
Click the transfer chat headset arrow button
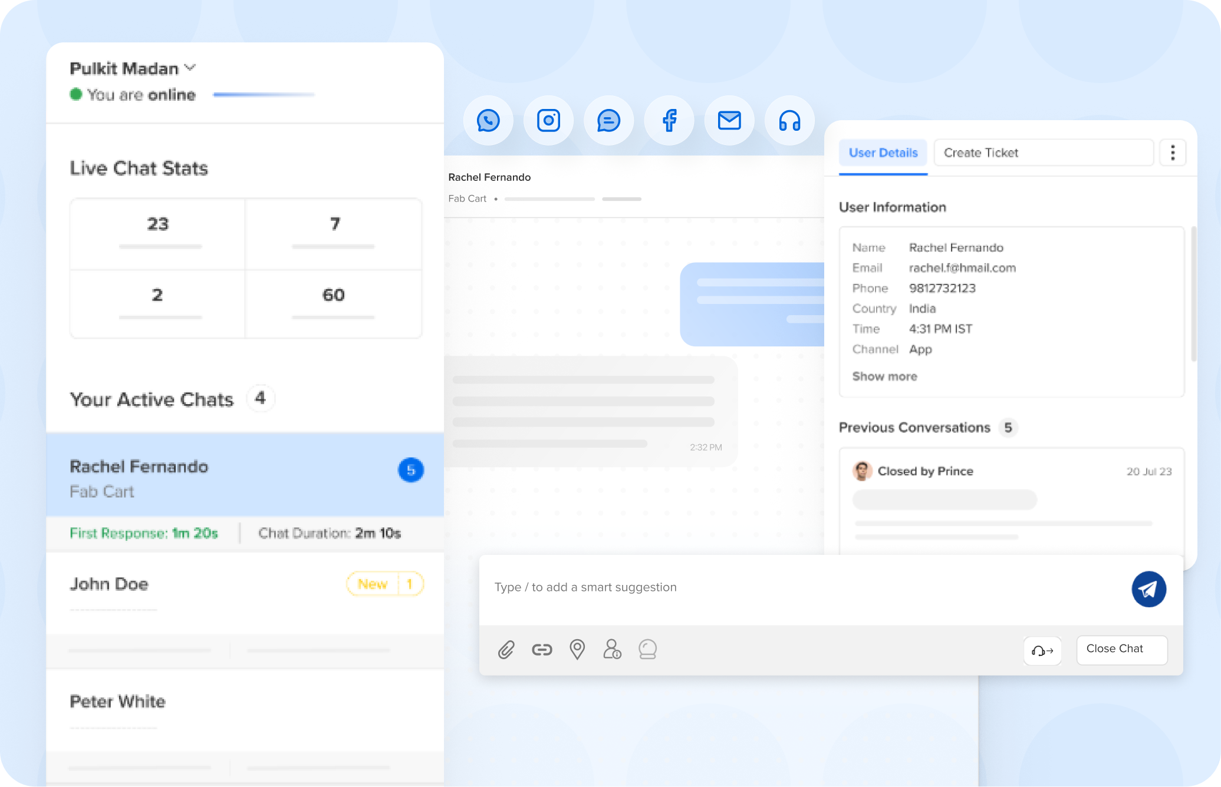coord(1042,651)
